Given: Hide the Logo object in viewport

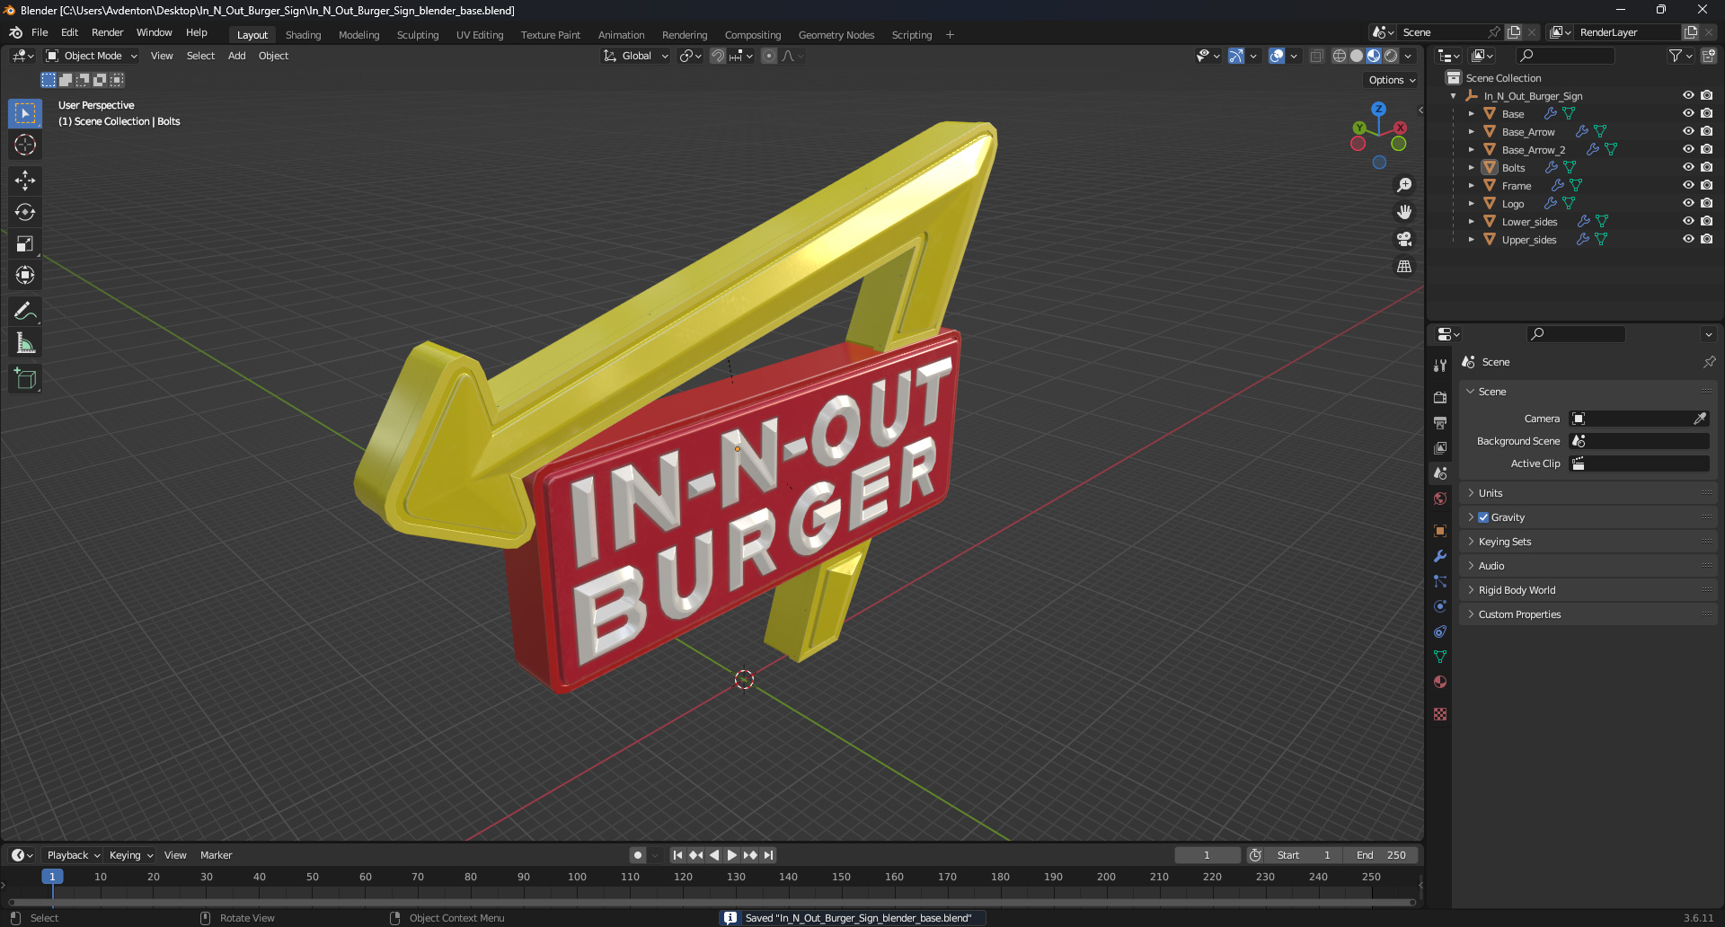Looking at the screenshot, I should (x=1688, y=203).
